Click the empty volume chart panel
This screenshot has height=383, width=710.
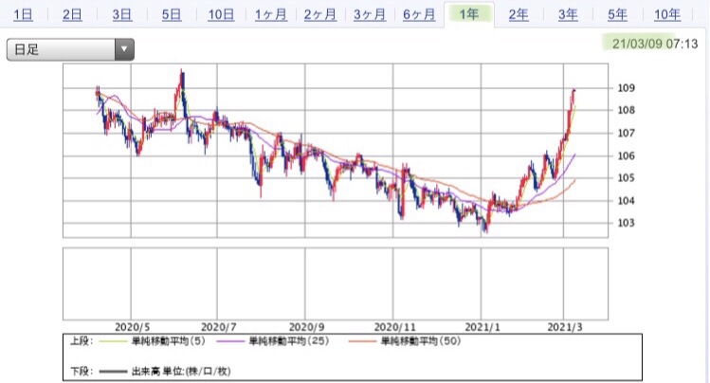click(336, 283)
